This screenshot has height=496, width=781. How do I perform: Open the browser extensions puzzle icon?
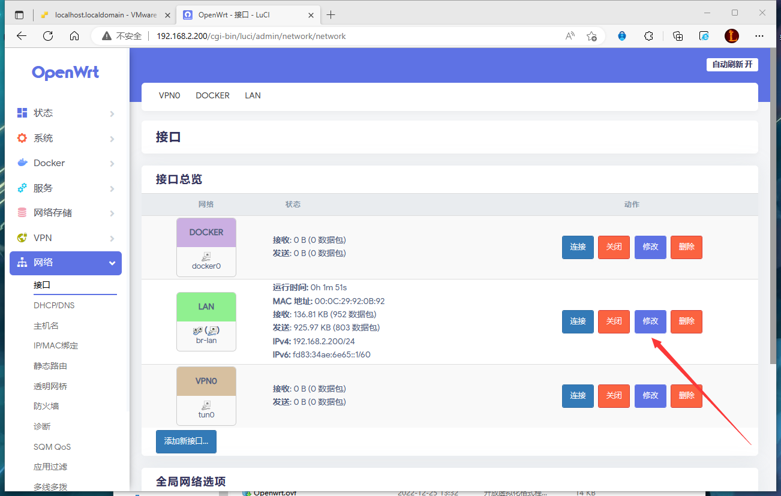click(648, 36)
